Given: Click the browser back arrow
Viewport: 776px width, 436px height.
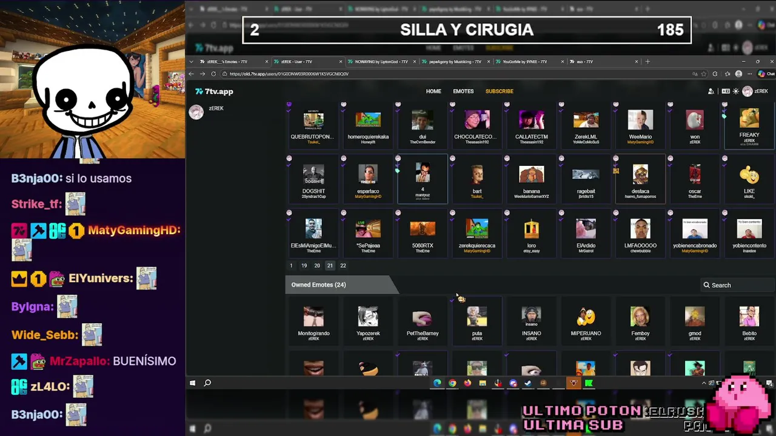Looking at the screenshot, I should [x=191, y=74].
